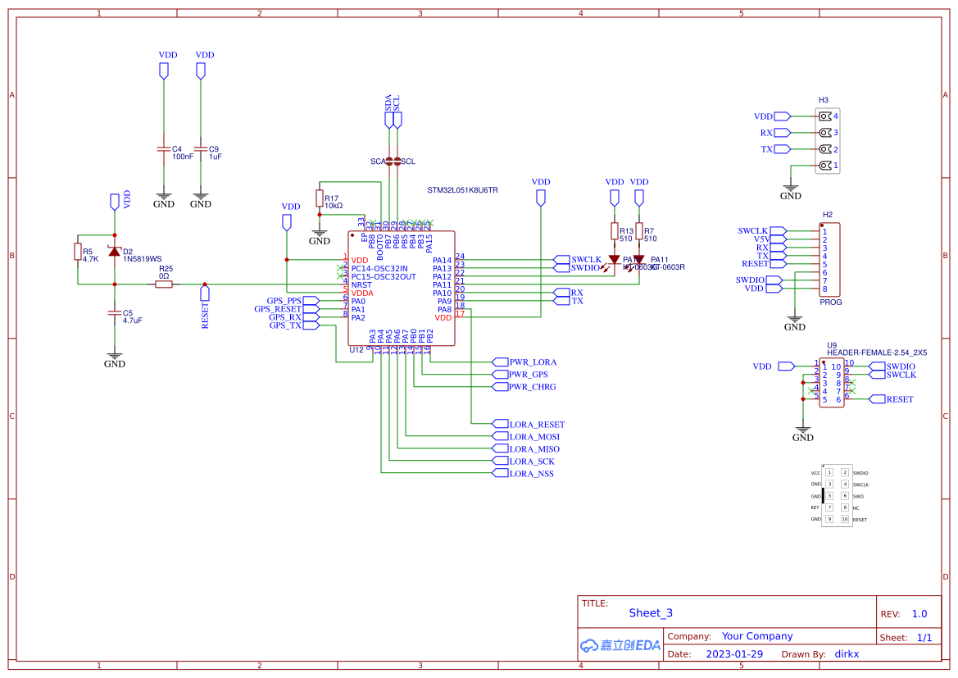Click the date 2023-01-29 in title block
The height and width of the screenshot is (678, 958).
[x=733, y=653]
